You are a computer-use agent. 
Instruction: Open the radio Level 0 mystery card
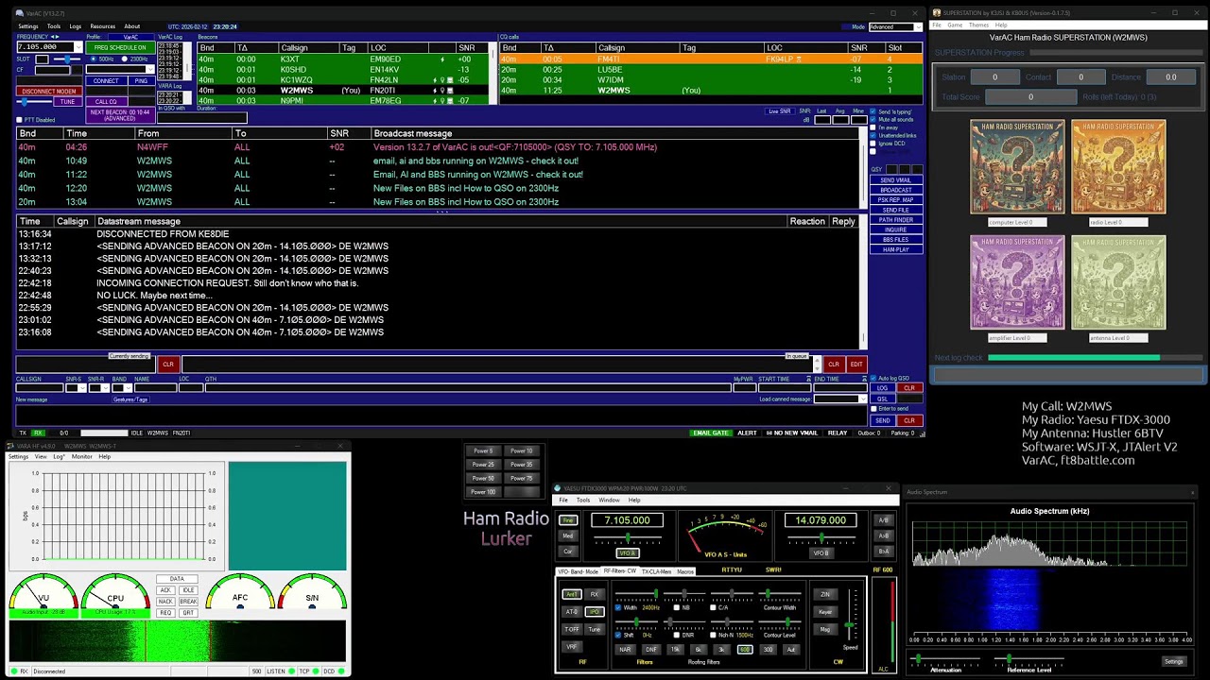[1118, 167]
